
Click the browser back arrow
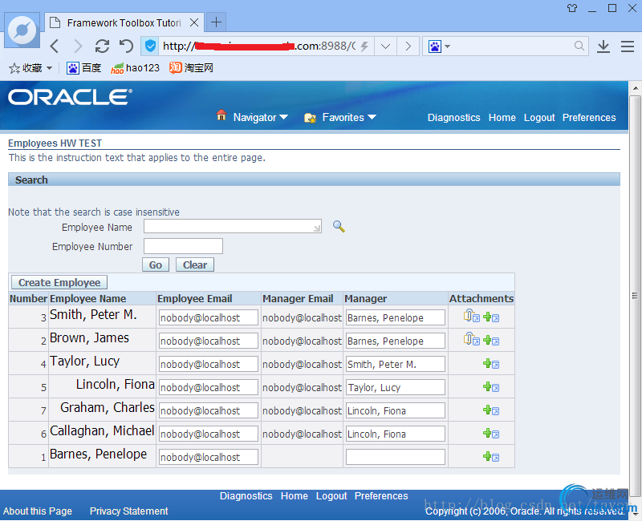(x=55, y=46)
